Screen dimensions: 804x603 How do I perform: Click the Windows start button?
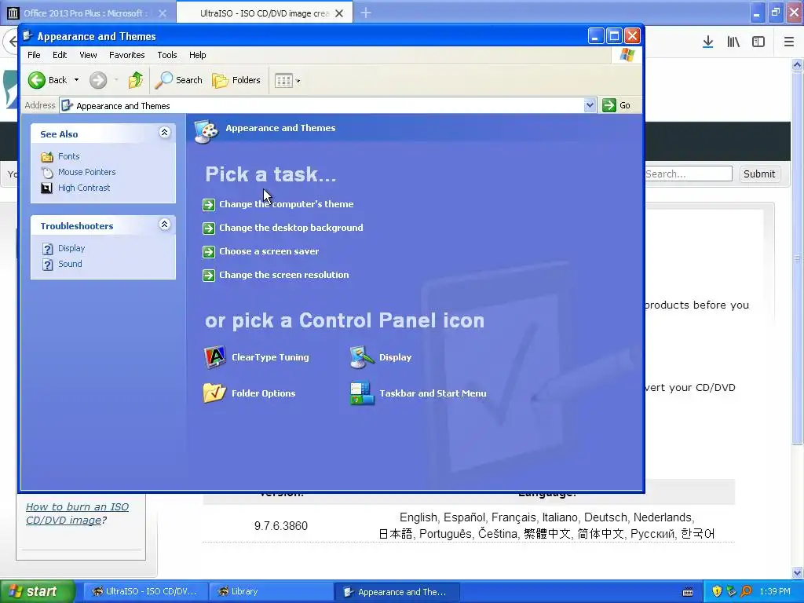click(x=38, y=591)
